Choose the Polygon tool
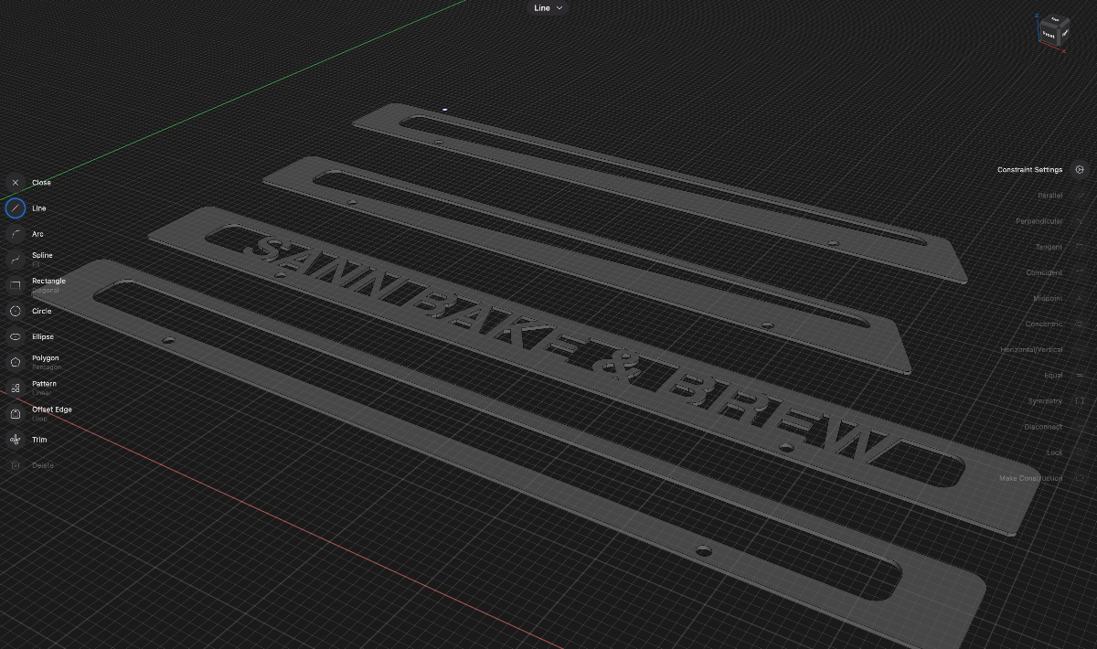The width and height of the screenshot is (1097, 649). pyautogui.click(x=16, y=362)
